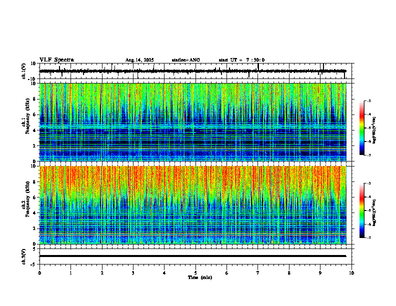Click the "station=ANG" header text
Image resolution: width=396 pixels, height=306 pixels.
click(186, 60)
